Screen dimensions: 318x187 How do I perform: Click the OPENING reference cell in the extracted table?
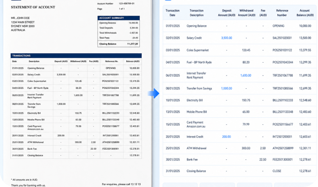pos(278,26)
